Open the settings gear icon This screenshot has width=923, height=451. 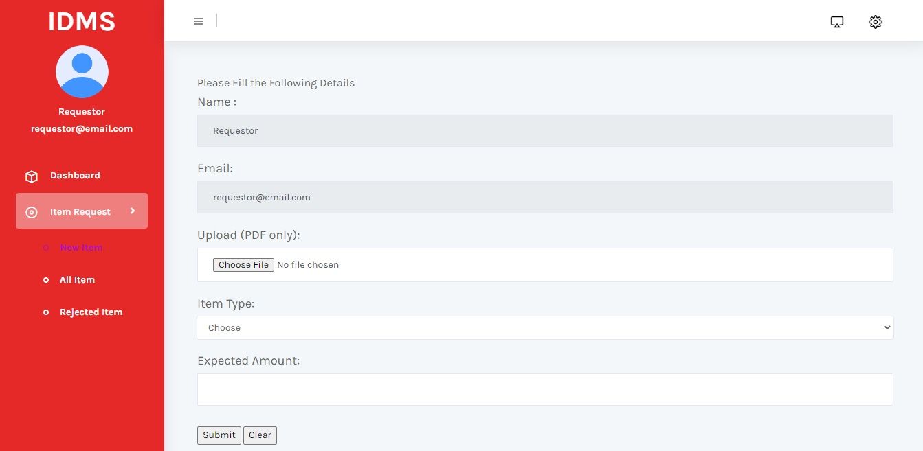click(x=875, y=22)
